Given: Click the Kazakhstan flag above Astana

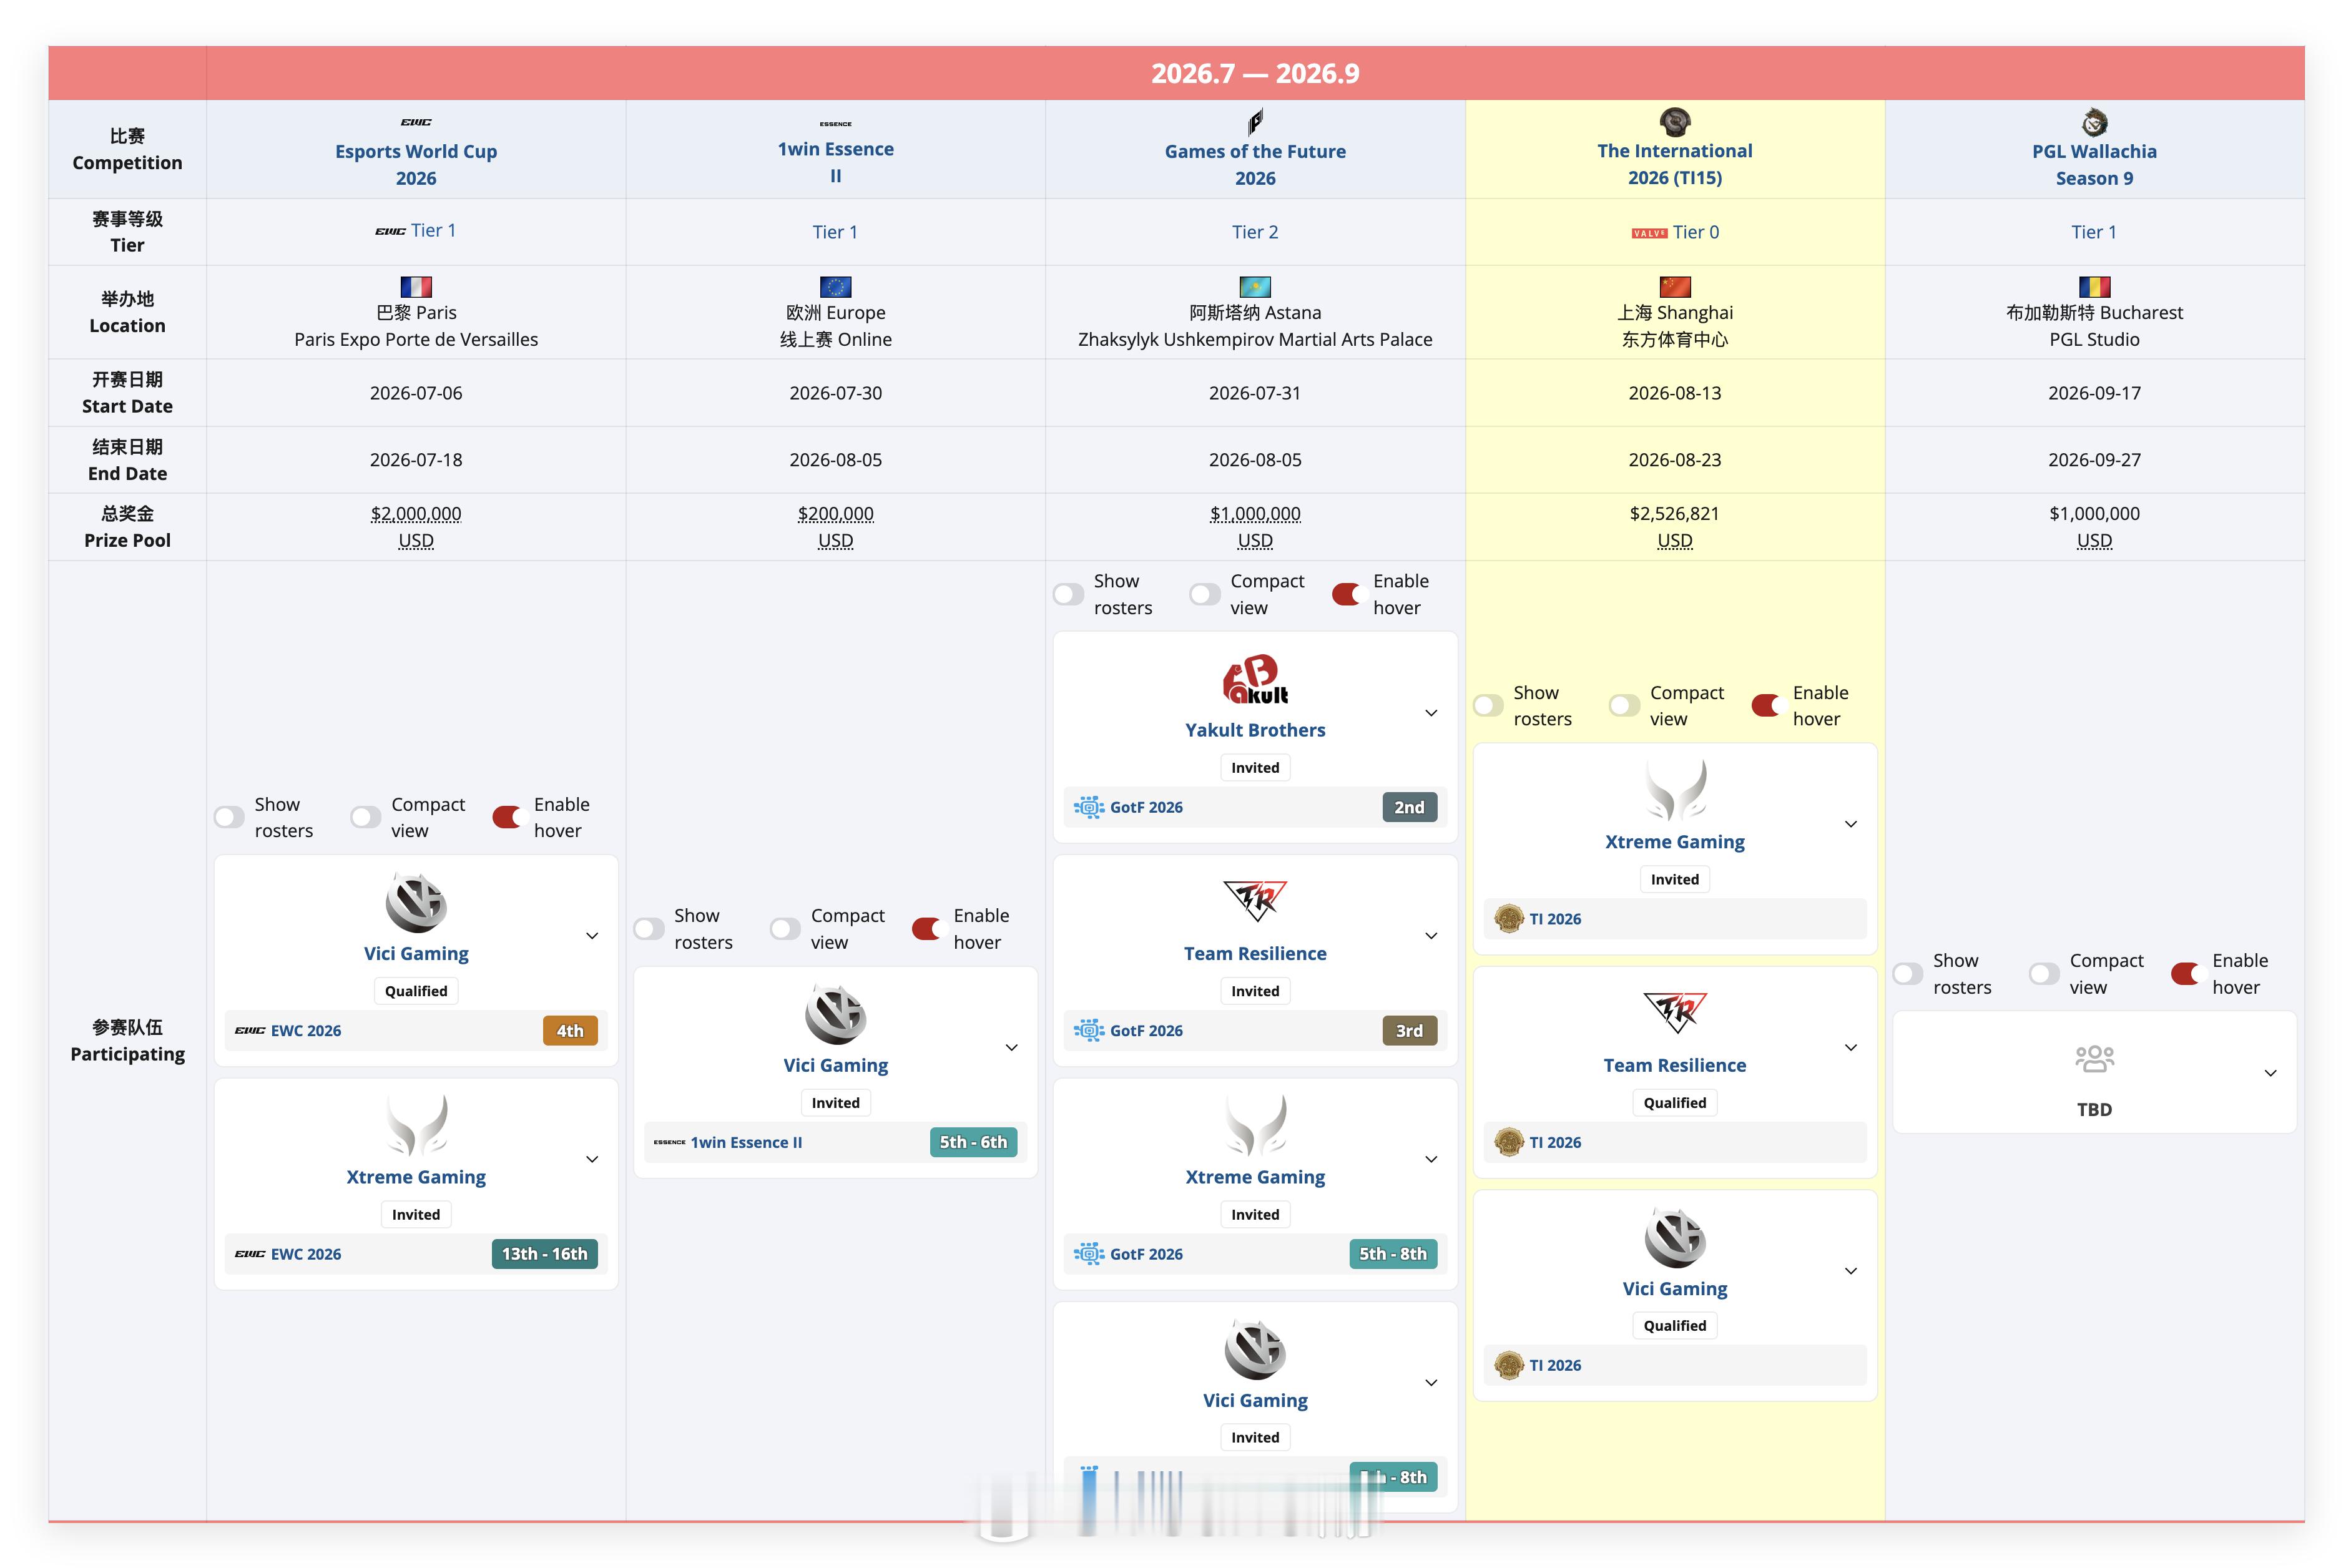Looking at the screenshot, I should [1255, 287].
